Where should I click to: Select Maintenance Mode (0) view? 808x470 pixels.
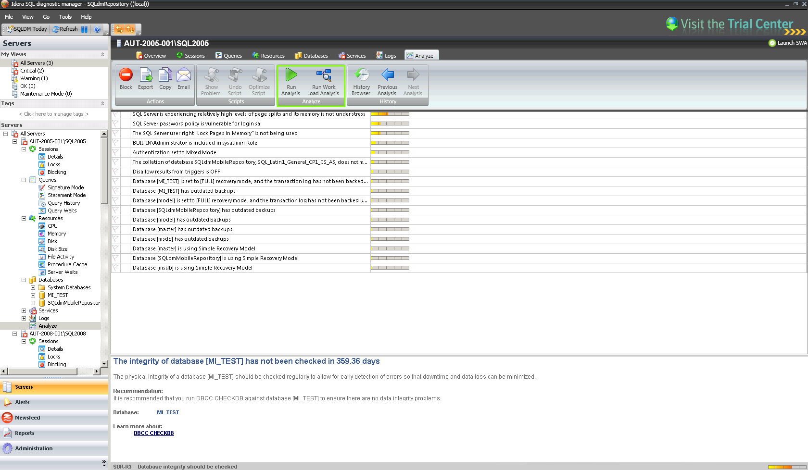click(x=46, y=94)
